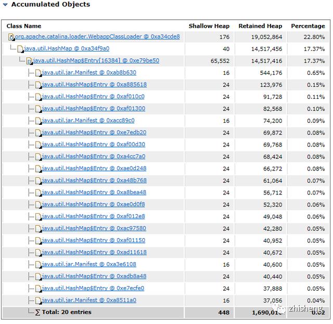Click the object icon beside HashMap$Entry @ 0xad11618

tap(39, 253)
